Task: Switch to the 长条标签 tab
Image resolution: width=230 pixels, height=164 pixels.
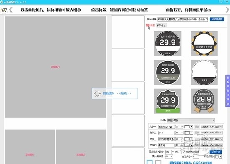Action: 161,26
